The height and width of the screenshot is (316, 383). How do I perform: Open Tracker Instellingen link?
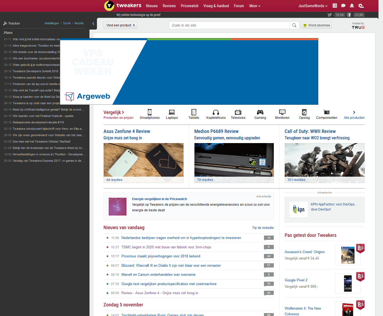click(52, 23)
